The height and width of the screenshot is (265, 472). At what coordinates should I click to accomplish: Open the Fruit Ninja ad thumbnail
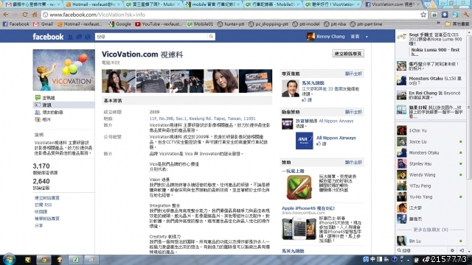(x=299, y=188)
